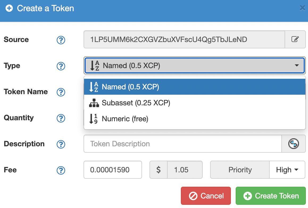Click the link icon beside Token Description

[293, 144]
